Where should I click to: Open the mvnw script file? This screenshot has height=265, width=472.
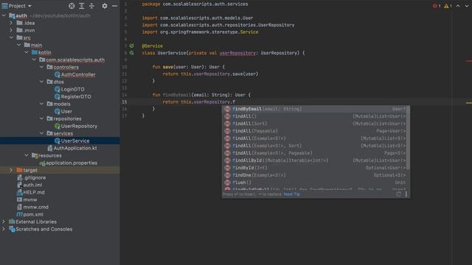(27, 199)
